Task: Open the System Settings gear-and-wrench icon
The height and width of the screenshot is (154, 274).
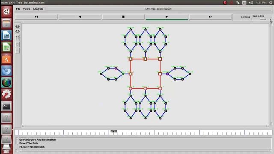Action: (6, 94)
